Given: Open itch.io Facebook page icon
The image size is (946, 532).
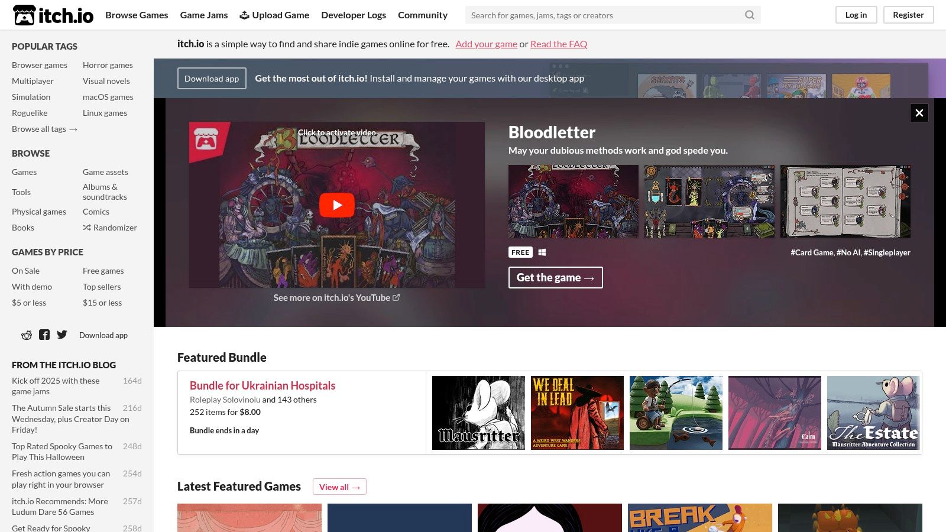Looking at the screenshot, I should (x=44, y=335).
